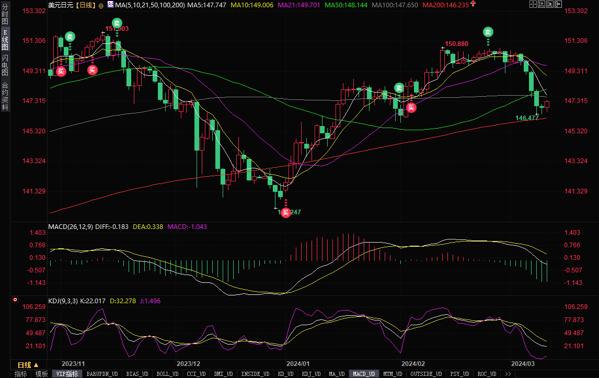
Task: Click the J:1.496 value
Action: click(150, 301)
